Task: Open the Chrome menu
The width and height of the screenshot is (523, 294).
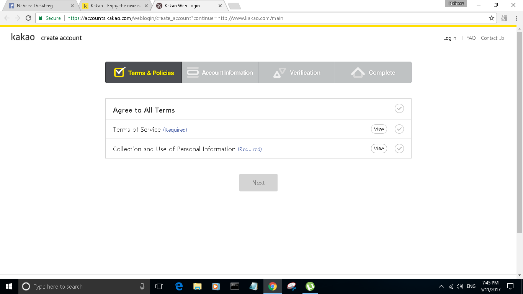Action: pyautogui.click(x=516, y=18)
